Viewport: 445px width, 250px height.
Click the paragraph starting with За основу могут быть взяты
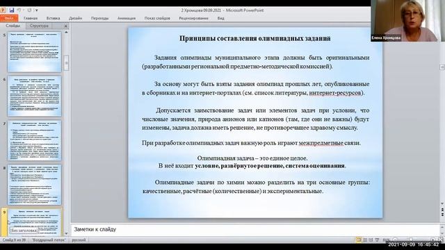[256, 88]
